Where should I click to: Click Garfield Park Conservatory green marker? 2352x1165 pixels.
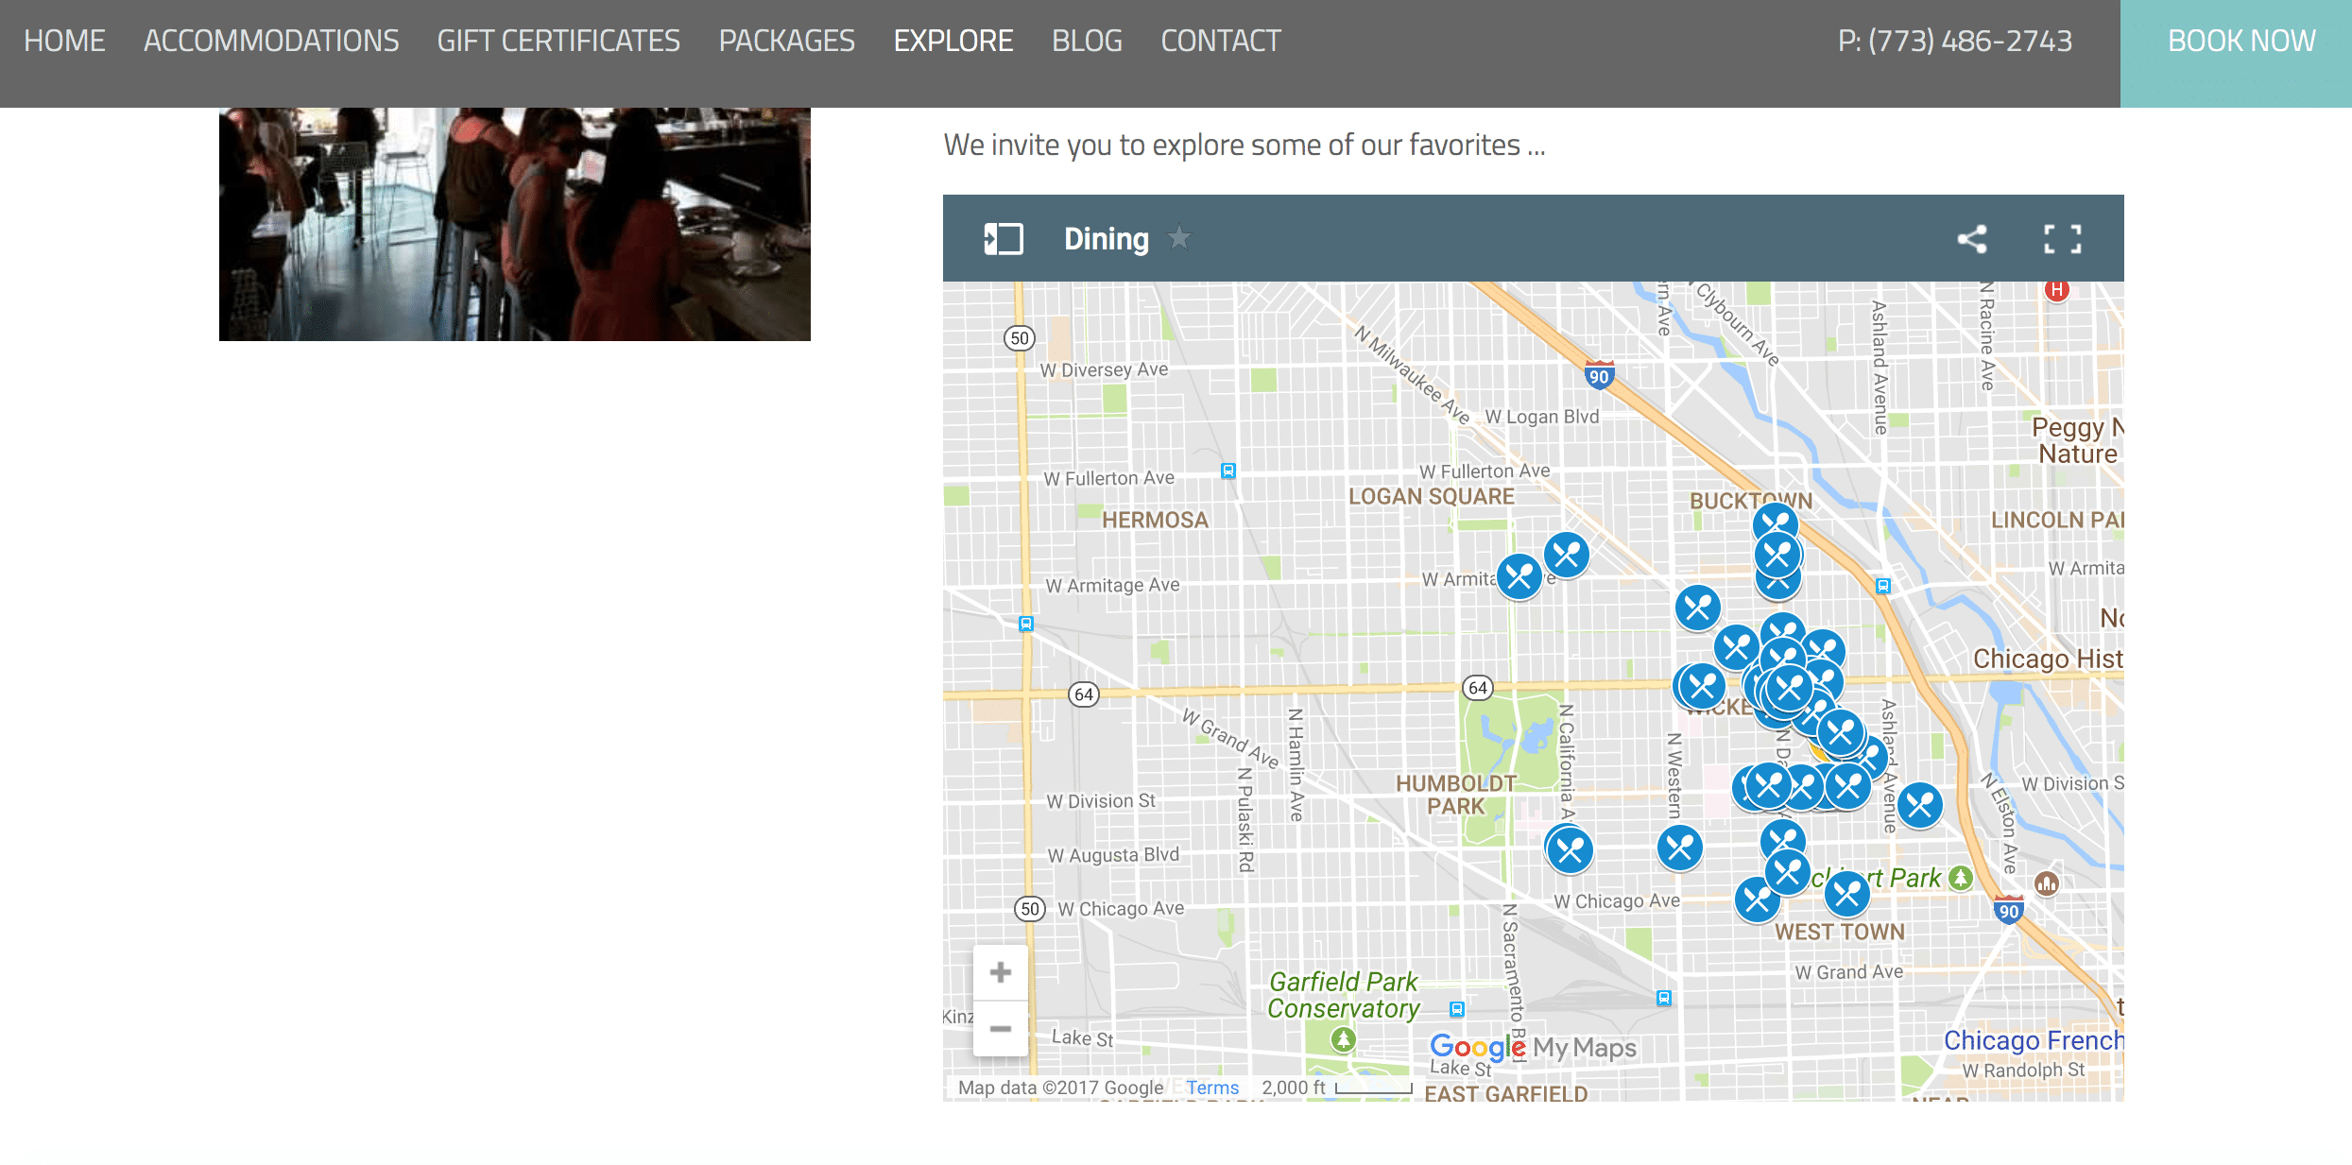click(x=1343, y=1040)
